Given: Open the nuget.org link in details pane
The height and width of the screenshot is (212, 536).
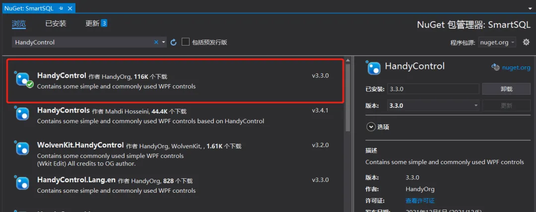Looking at the screenshot, I should 516,67.
